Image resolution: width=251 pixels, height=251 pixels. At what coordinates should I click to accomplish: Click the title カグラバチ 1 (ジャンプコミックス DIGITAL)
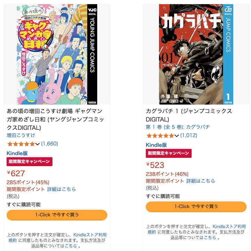pyautogui.click(x=189, y=115)
